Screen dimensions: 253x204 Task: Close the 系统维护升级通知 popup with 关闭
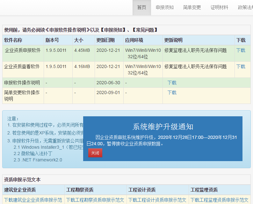[95, 153]
